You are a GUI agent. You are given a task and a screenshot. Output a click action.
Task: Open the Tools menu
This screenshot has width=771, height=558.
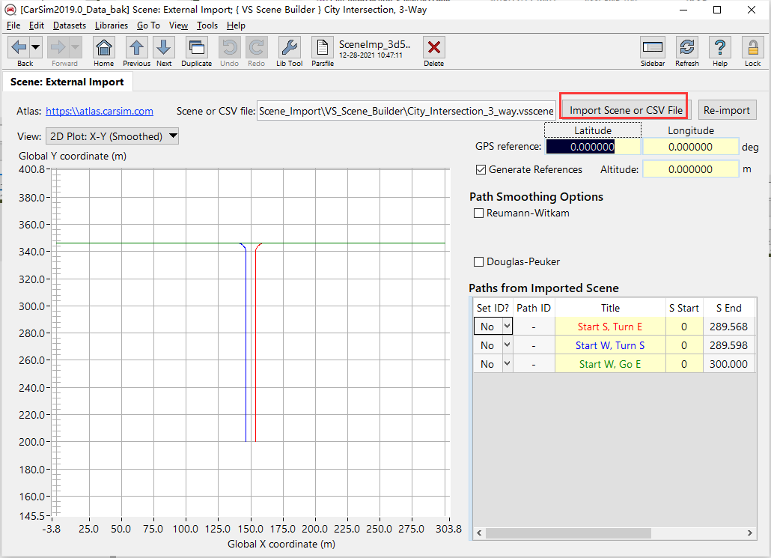coord(207,25)
